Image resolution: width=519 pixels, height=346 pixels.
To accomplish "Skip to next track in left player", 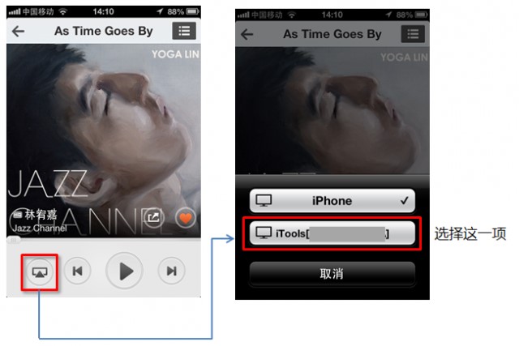I will point(171,271).
